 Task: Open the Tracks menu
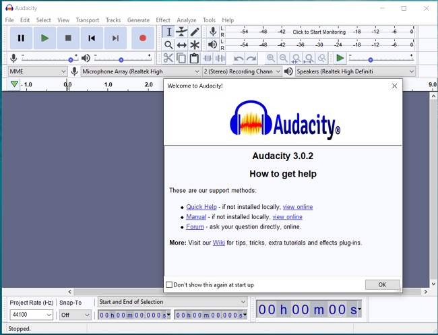pyautogui.click(x=113, y=20)
